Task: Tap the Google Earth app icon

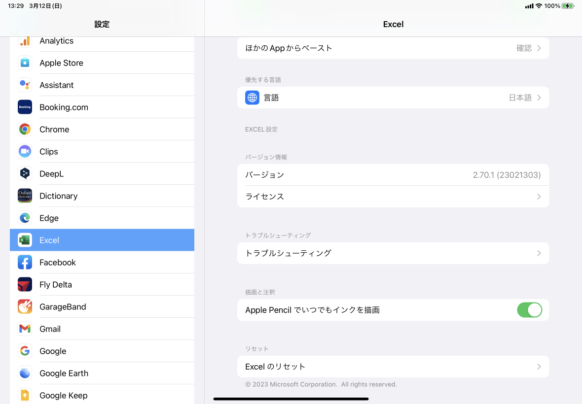Action: pos(25,373)
